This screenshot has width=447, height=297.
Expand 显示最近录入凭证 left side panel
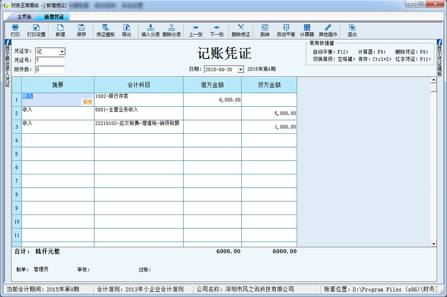[7, 62]
